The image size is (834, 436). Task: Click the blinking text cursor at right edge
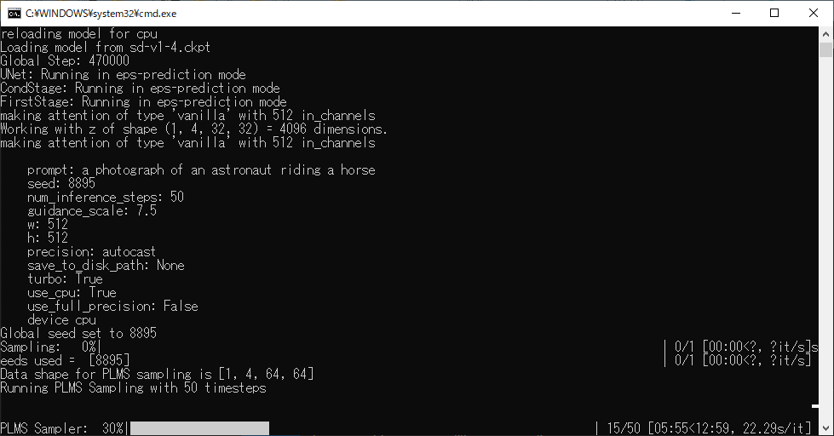(x=815, y=406)
